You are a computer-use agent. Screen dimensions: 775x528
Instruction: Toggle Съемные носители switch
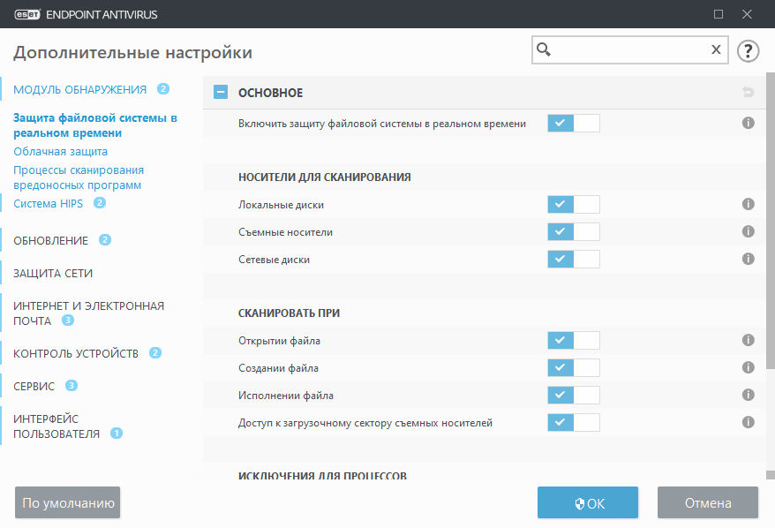point(574,232)
